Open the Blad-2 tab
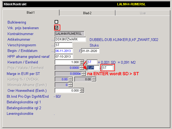The image size is (172, 129). pos(87,13)
